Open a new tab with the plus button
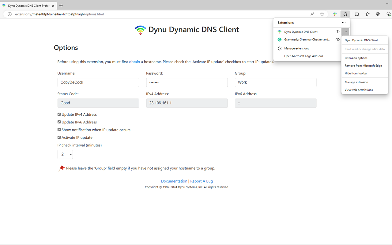 (x=61, y=6)
